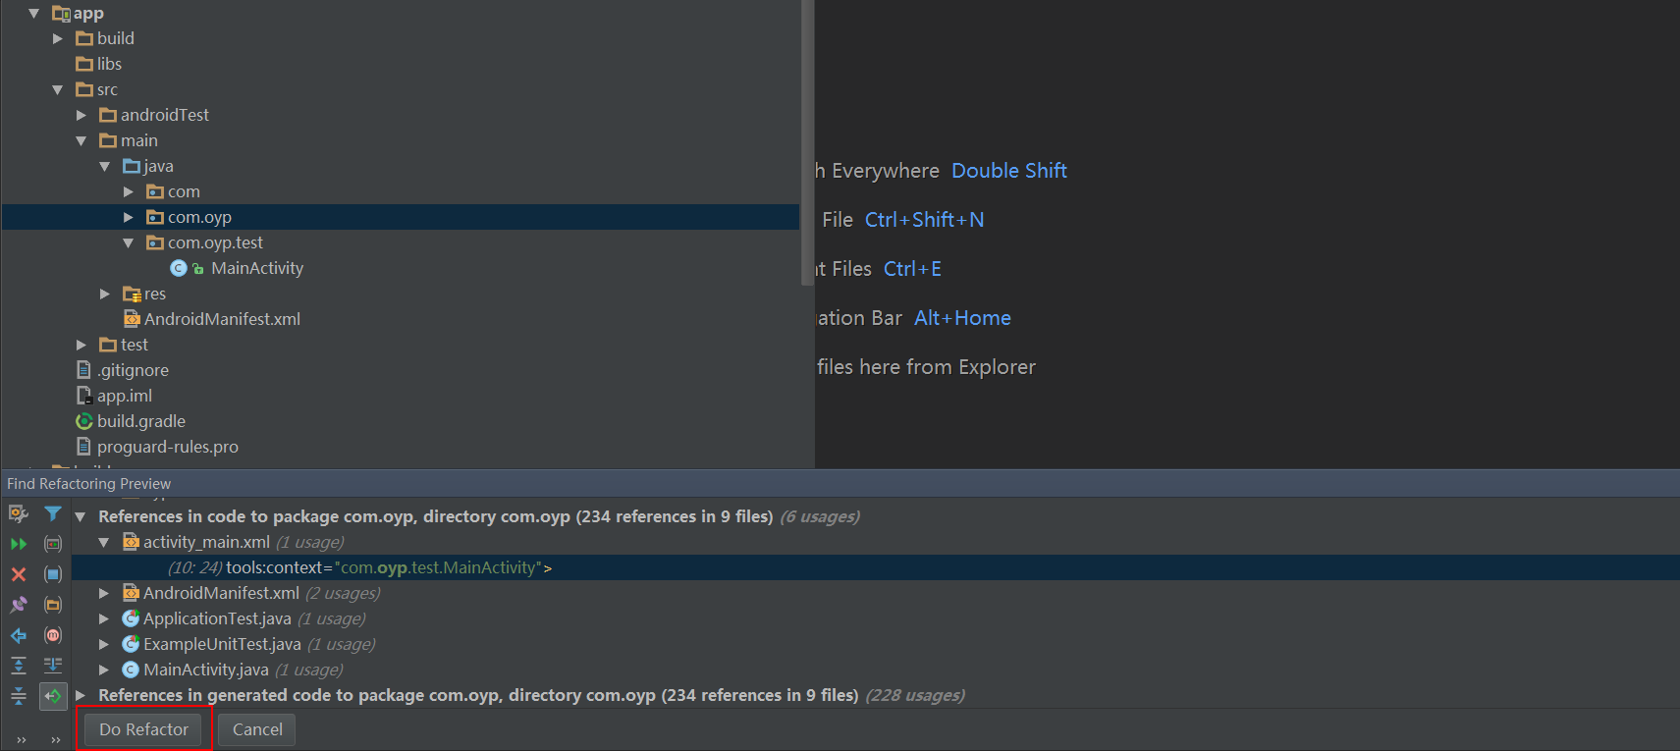Select the app.iml file
1680x751 pixels.
click(124, 396)
